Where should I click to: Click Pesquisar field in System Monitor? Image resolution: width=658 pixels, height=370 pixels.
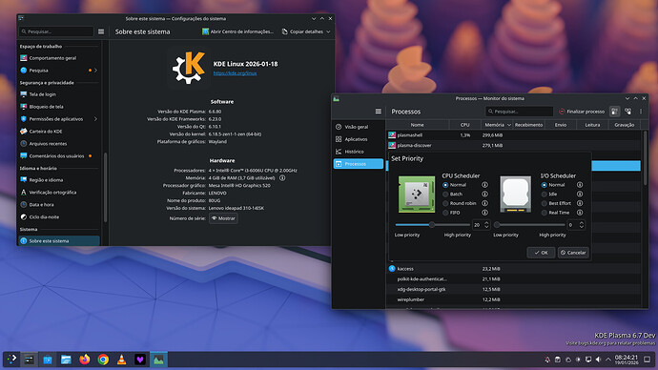[x=520, y=112]
